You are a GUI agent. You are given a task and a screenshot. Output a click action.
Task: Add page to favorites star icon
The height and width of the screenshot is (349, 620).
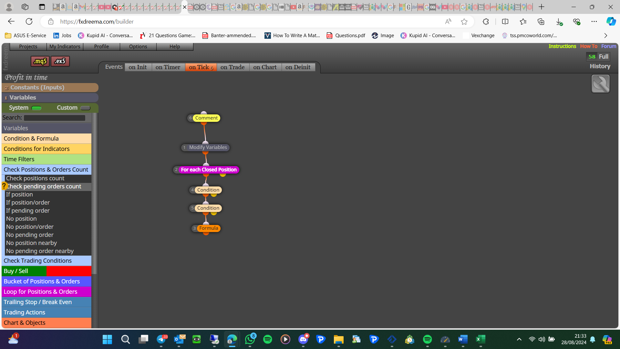[464, 22]
